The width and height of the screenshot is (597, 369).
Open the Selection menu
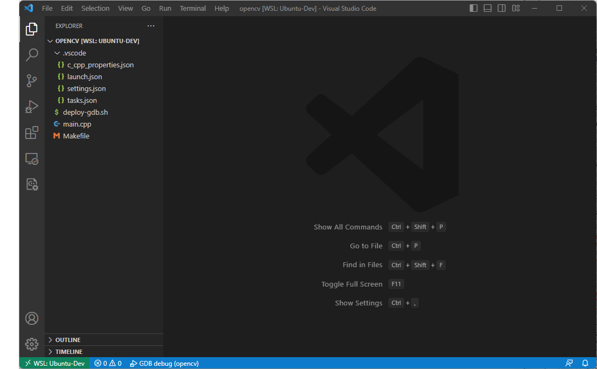(x=95, y=8)
